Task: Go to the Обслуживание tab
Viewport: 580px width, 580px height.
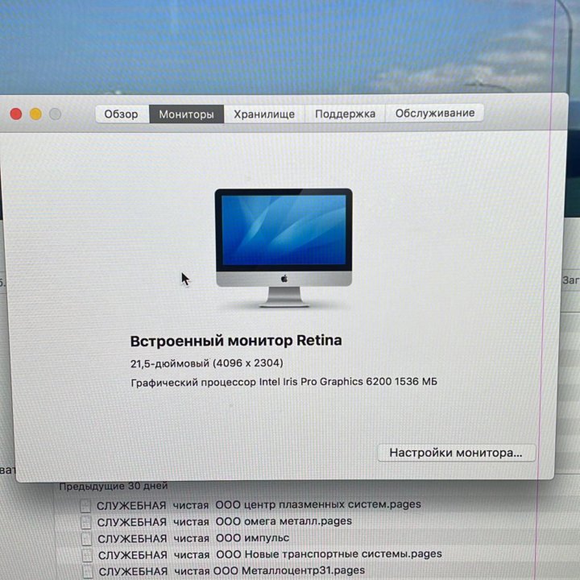Action: click(x=435, y=113)
